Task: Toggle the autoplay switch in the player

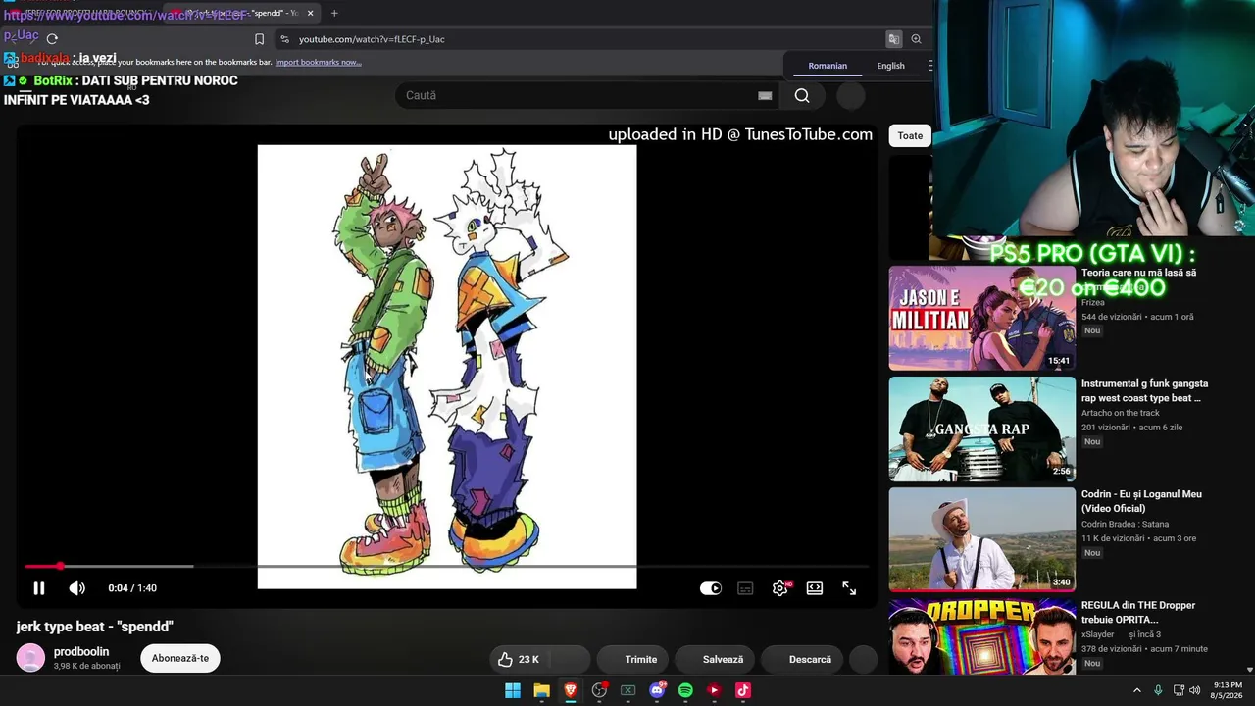Action: [710, 588]
